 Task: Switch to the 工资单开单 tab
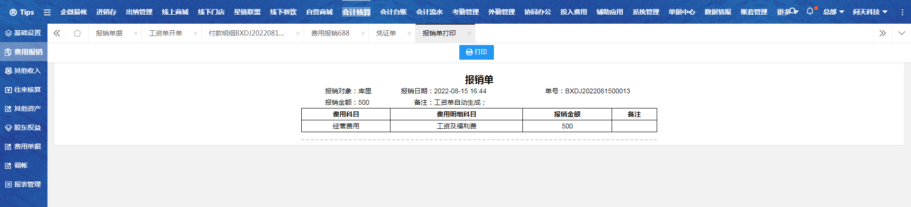tap(166, 33)
